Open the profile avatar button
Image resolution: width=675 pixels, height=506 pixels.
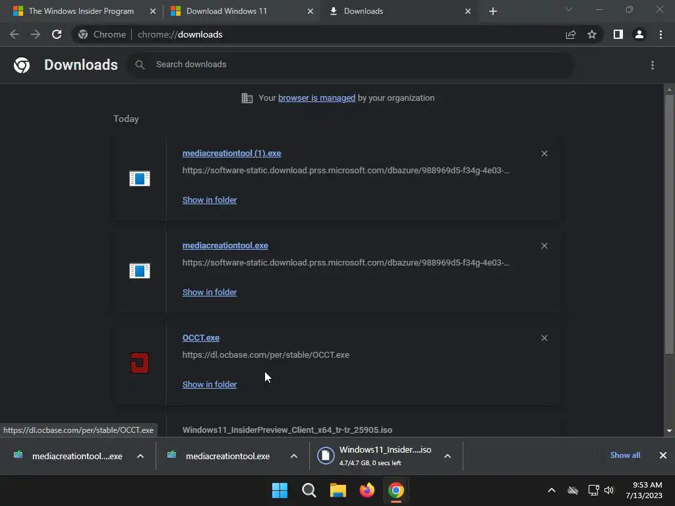coord(639,34)
